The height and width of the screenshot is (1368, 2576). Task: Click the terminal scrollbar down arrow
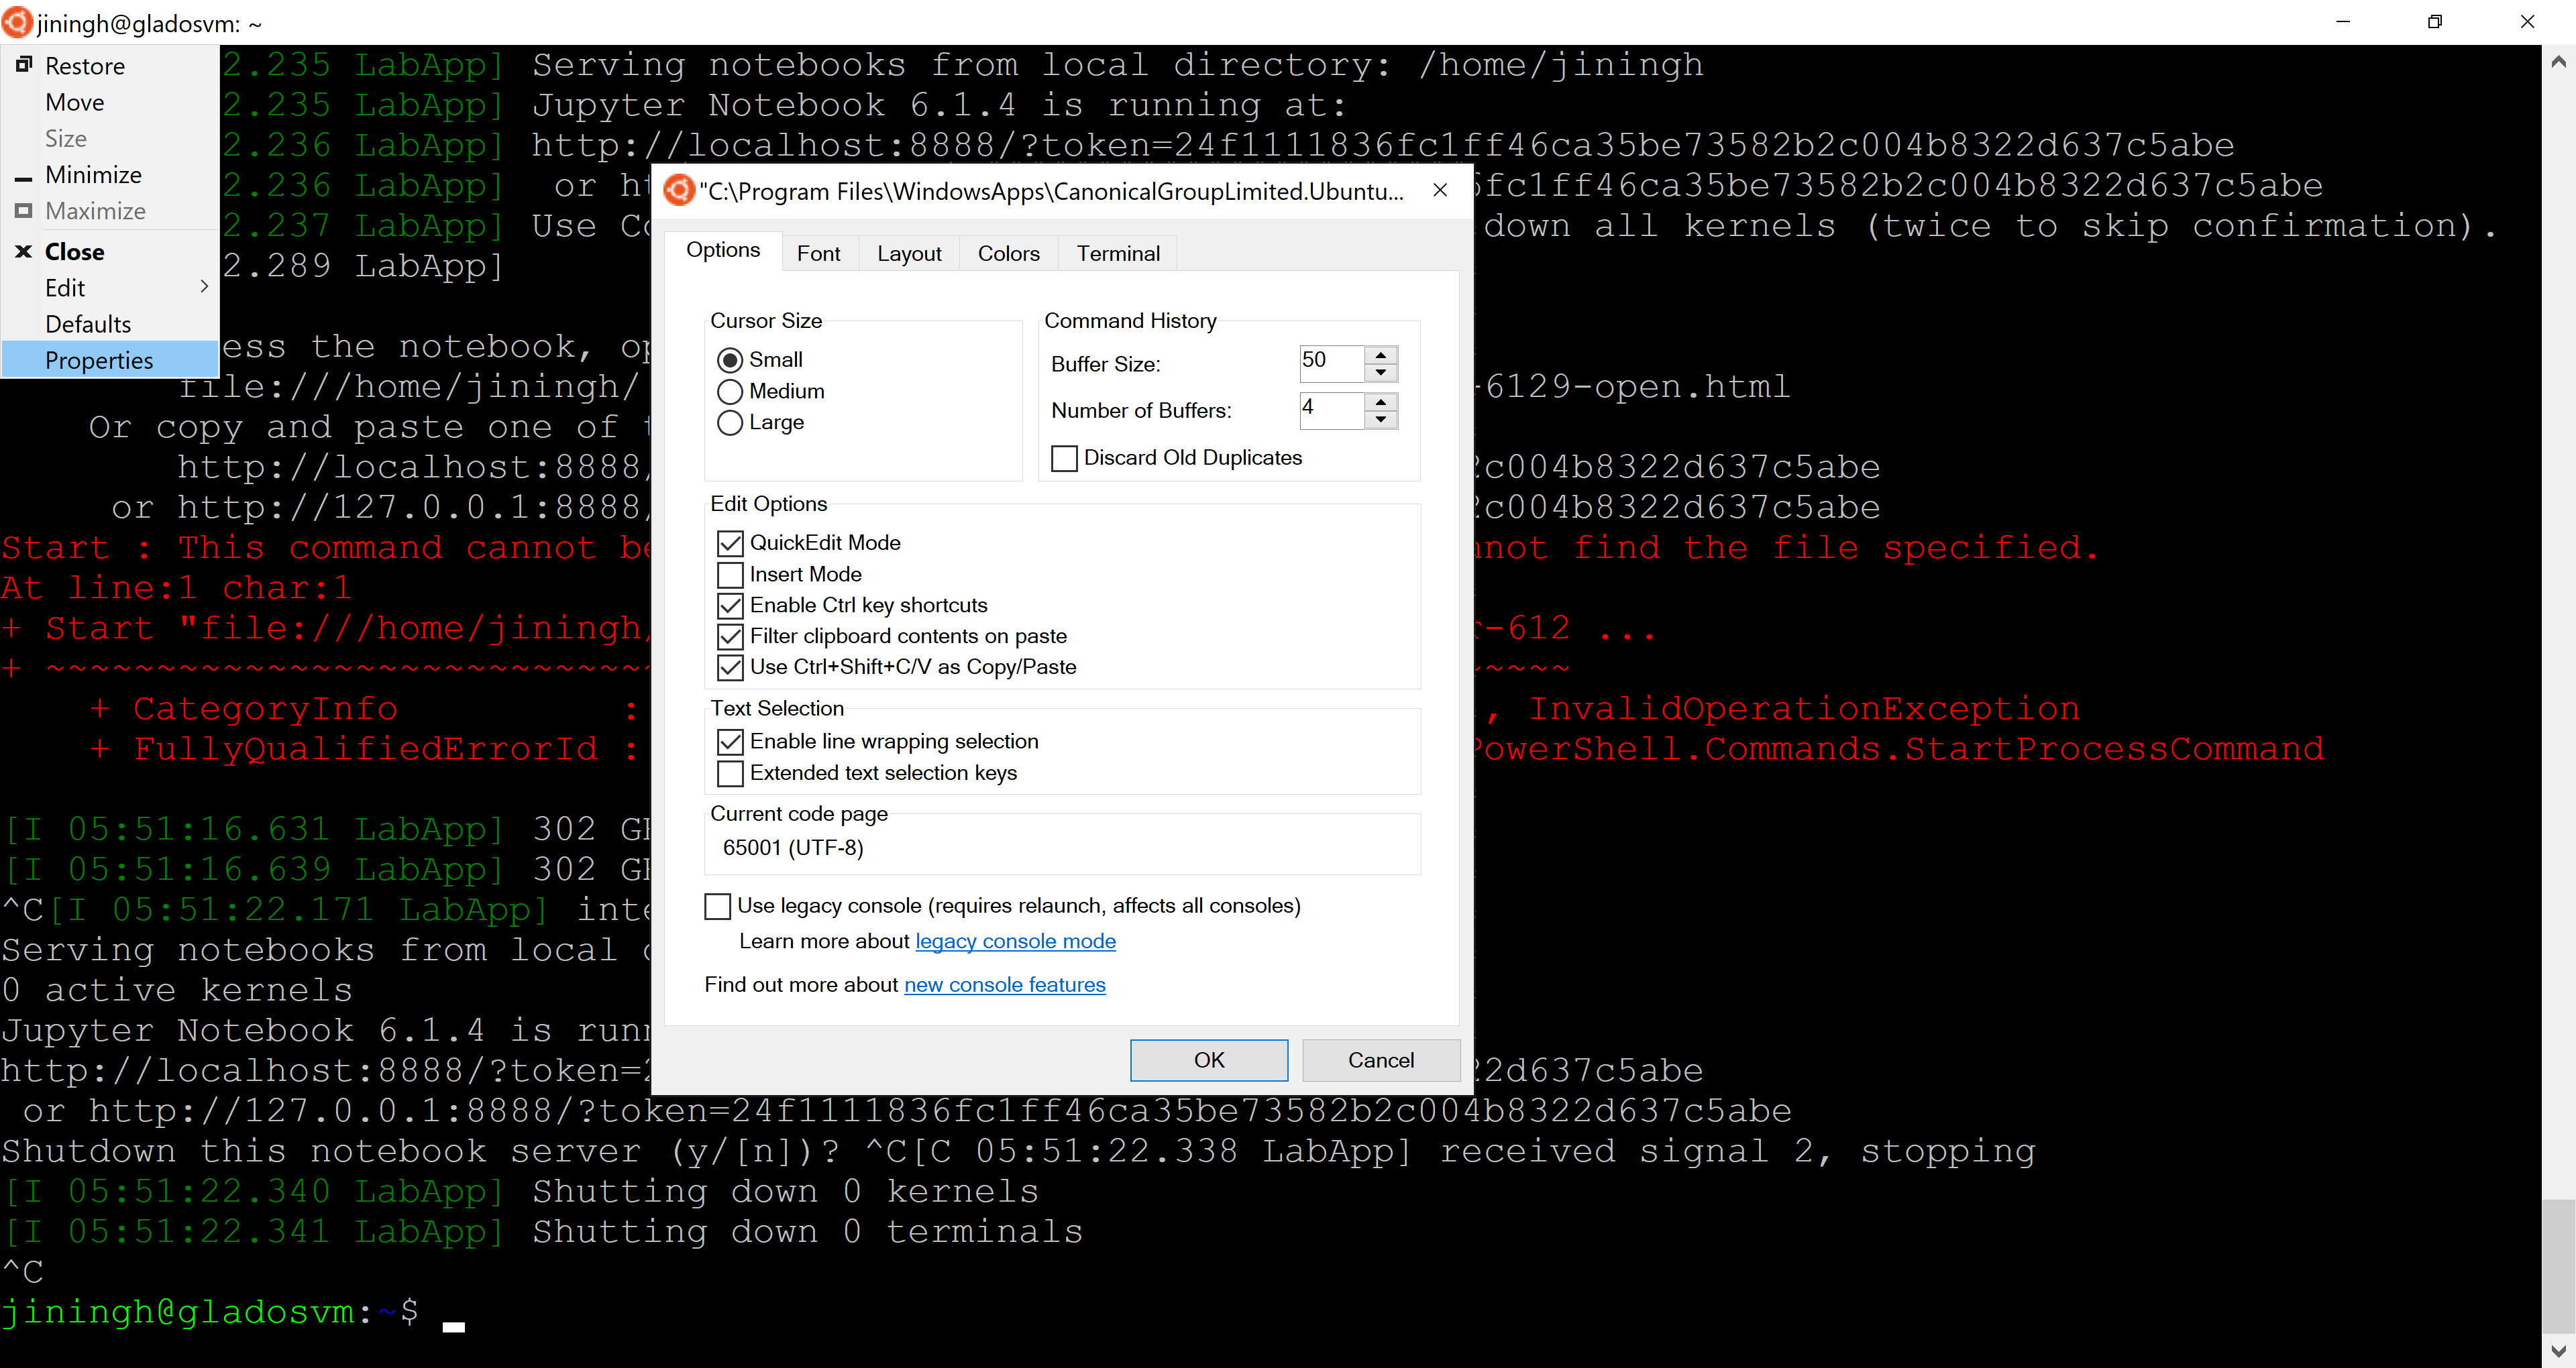pyautogui.click(x=2558, y=1351)
